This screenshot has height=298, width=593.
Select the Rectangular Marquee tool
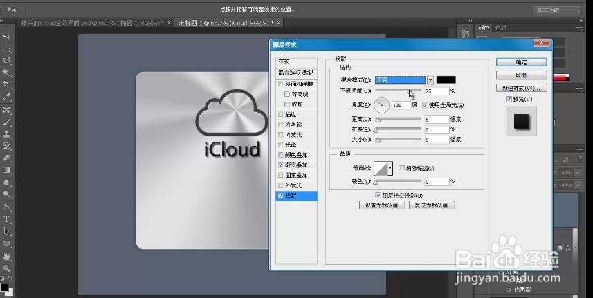pos(6,48)
